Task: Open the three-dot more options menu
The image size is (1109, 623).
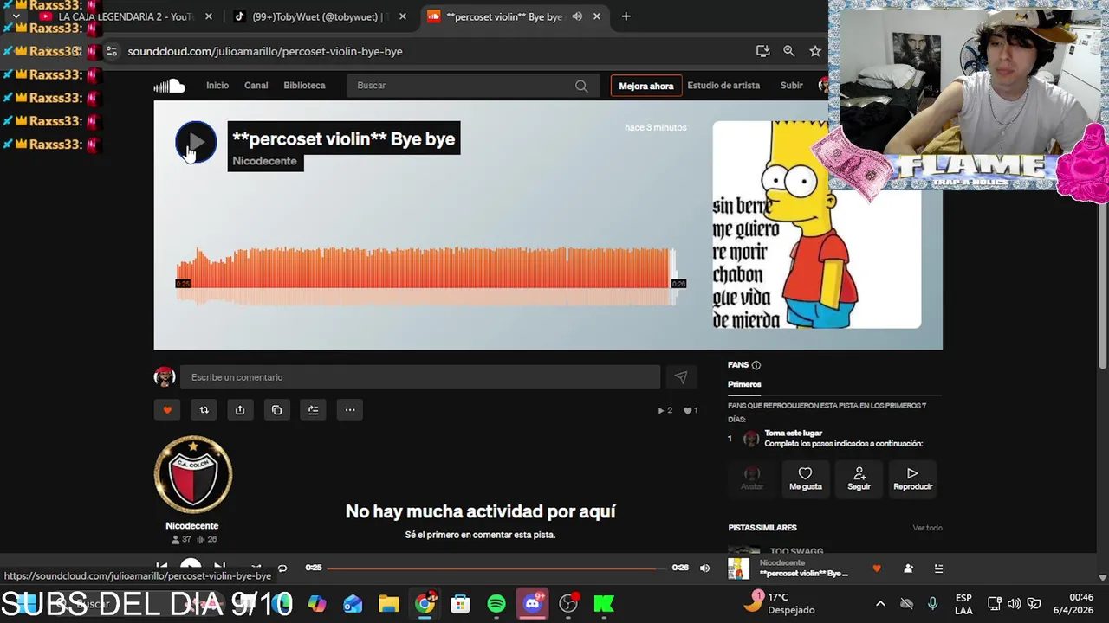Action: pos(350,410)
